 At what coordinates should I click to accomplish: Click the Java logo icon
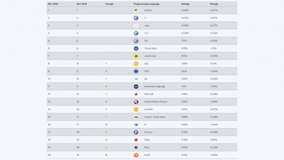[136, 26]
